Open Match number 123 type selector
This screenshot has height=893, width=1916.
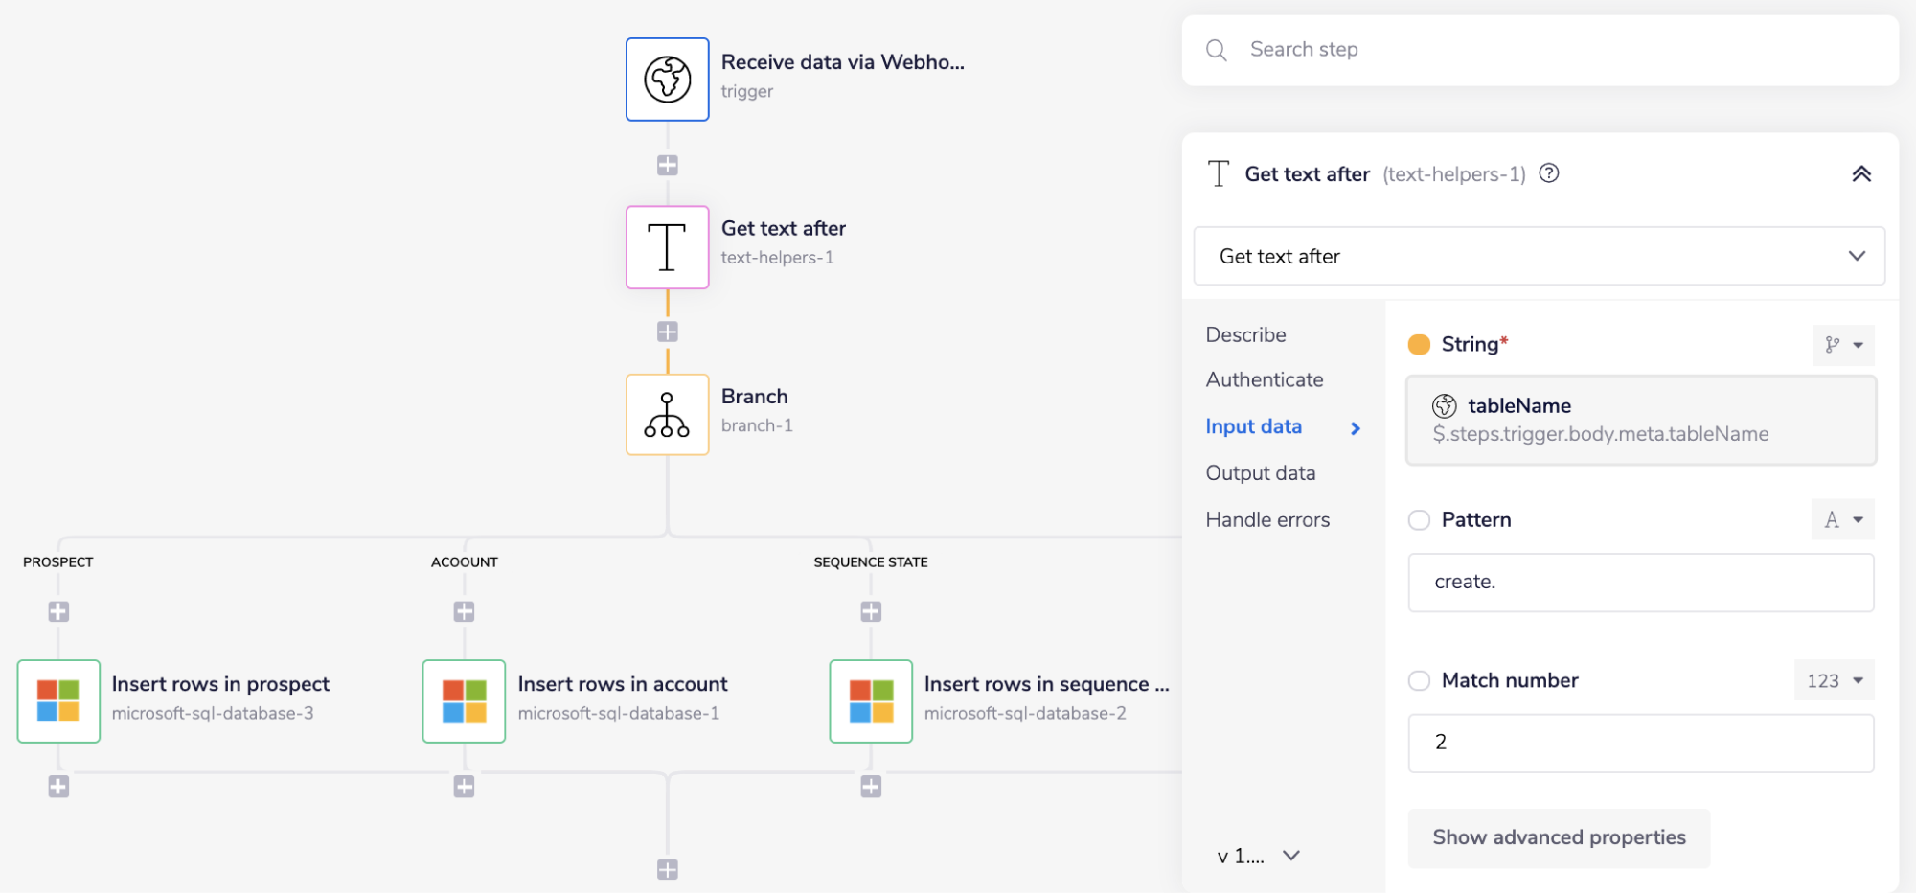pyautogui.click(x=1834, y=680)
